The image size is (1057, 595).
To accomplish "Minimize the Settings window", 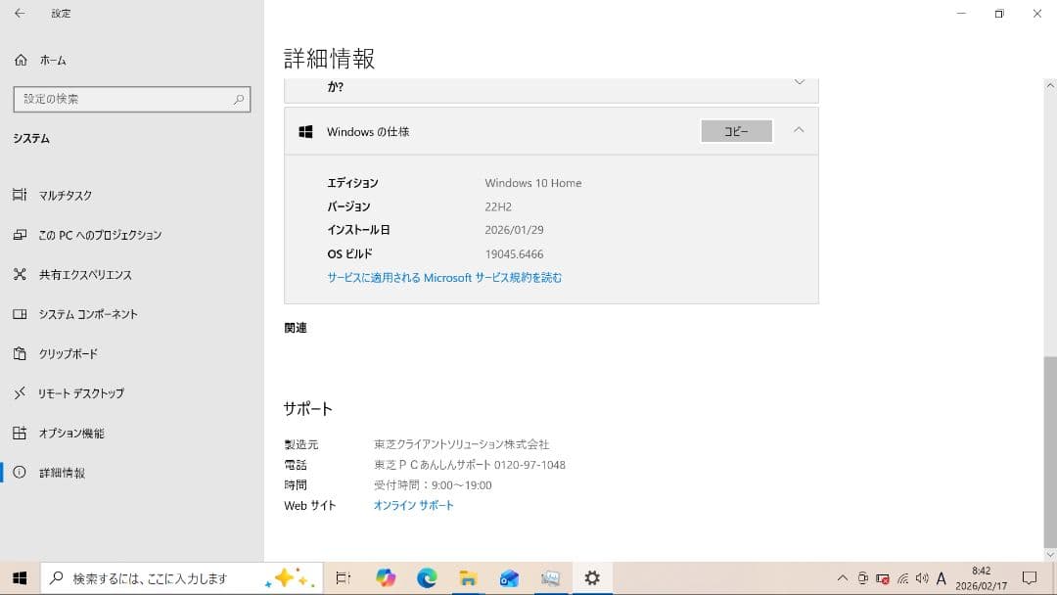I will click(x=961, y=14).
